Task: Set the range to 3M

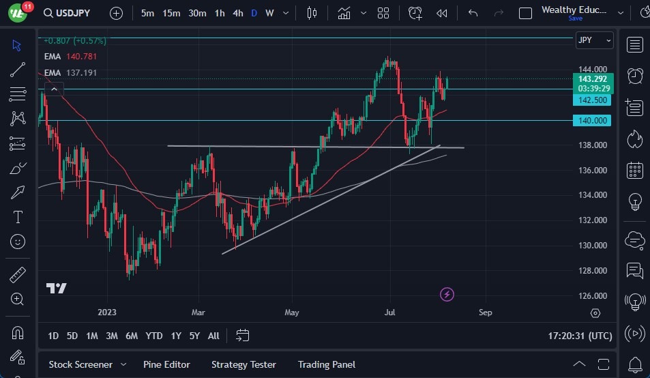Action: pyautogui.click(x=111, y=336)
